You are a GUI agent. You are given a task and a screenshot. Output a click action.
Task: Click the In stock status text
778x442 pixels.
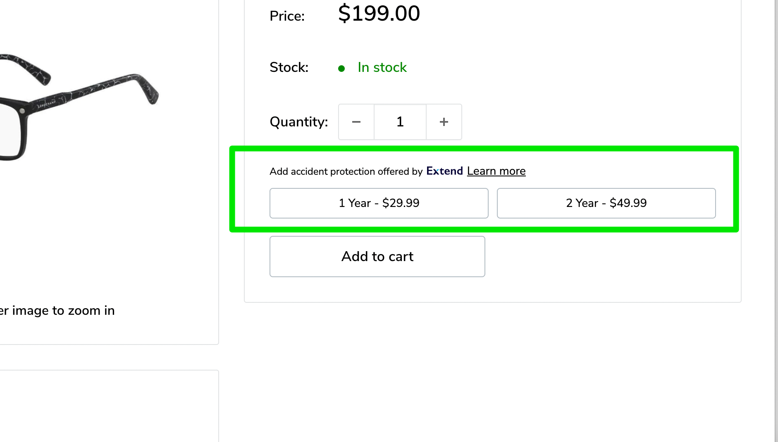[382, 67]
